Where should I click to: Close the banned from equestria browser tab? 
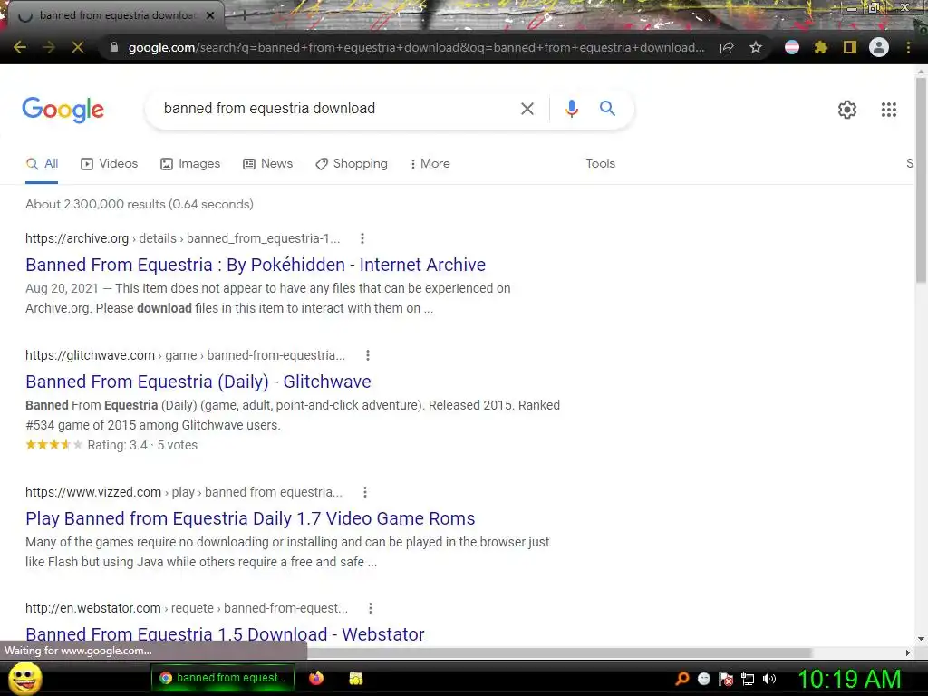coord(210,16)
